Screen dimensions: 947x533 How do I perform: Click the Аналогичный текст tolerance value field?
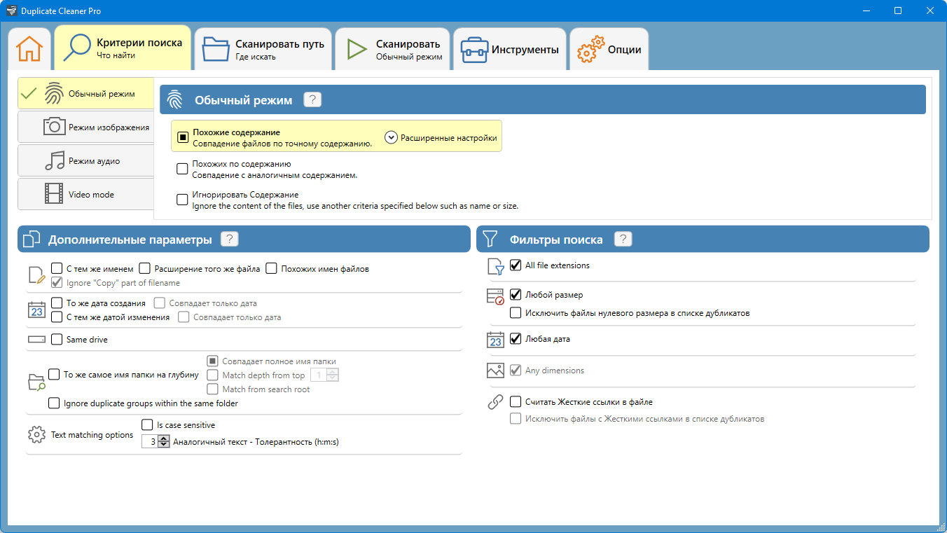tap(150, 441)
